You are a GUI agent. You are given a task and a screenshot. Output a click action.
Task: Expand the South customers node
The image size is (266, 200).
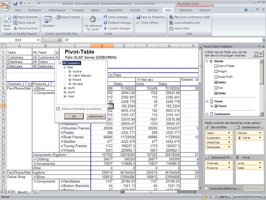coord(65,92)
